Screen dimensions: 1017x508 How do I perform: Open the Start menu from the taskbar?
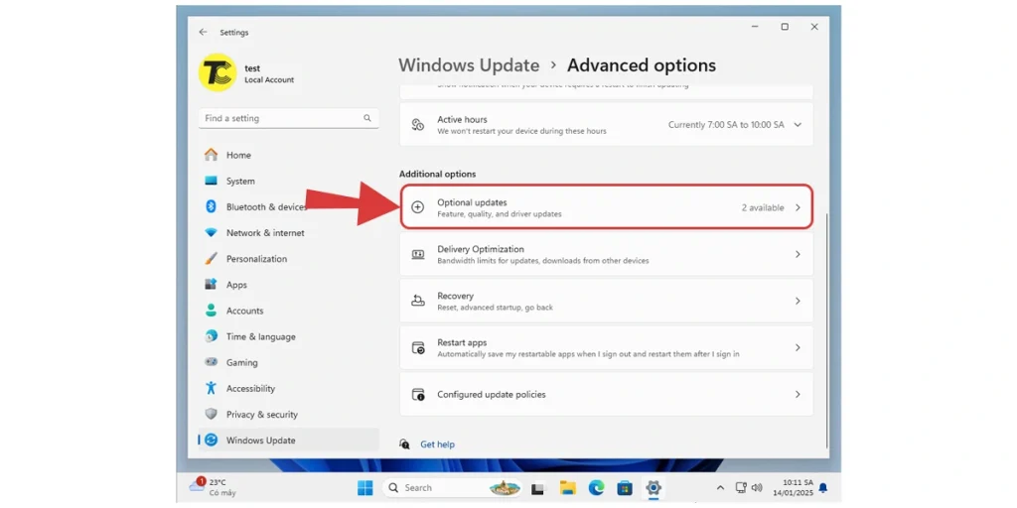point(364,487)
